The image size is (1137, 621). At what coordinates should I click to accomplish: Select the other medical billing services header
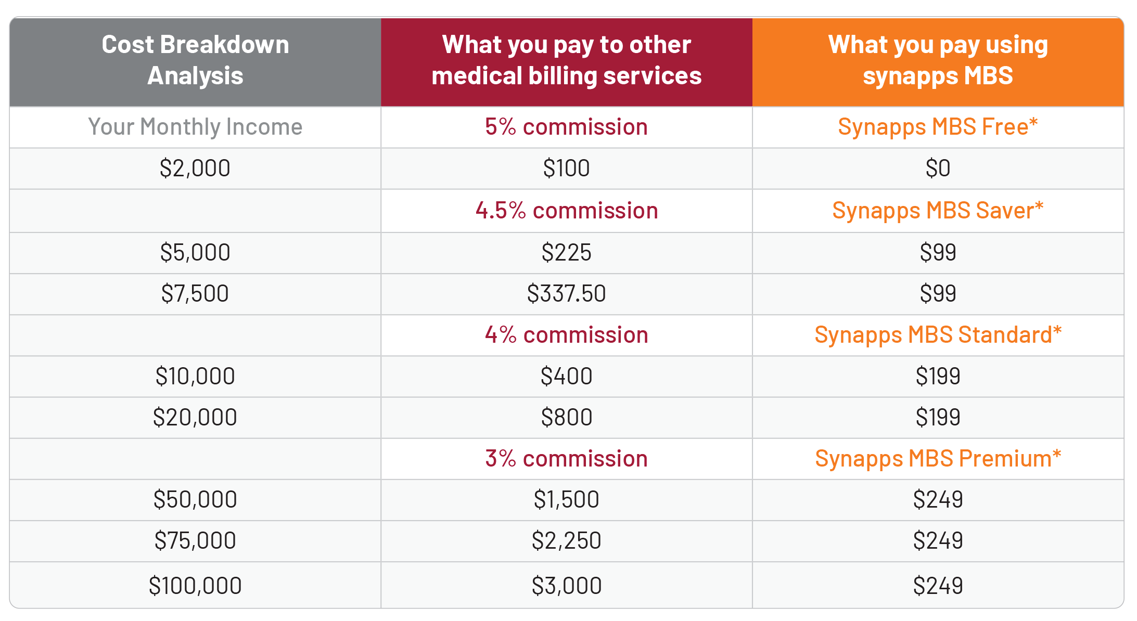(x=567, y=61)
